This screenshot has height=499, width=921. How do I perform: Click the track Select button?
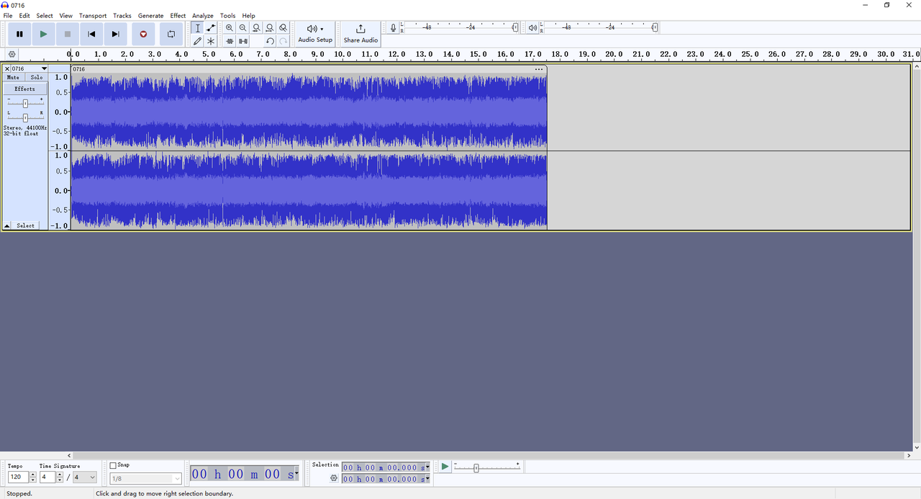pos(26,225)
